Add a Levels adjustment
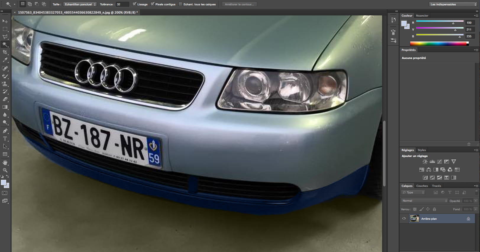The image size is (480, 252). (432, 161)
